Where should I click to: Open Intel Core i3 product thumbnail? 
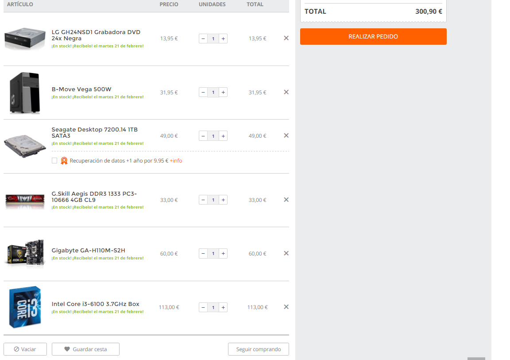(x=25, y=307)
